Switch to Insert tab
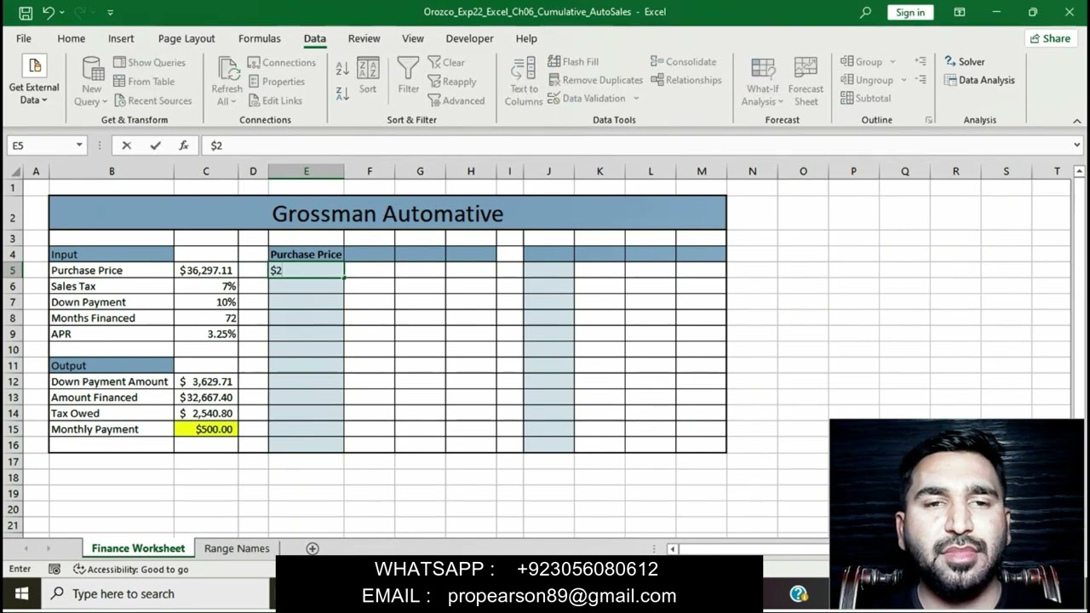This screenshot has width=1090, height=613. point(121,38)
